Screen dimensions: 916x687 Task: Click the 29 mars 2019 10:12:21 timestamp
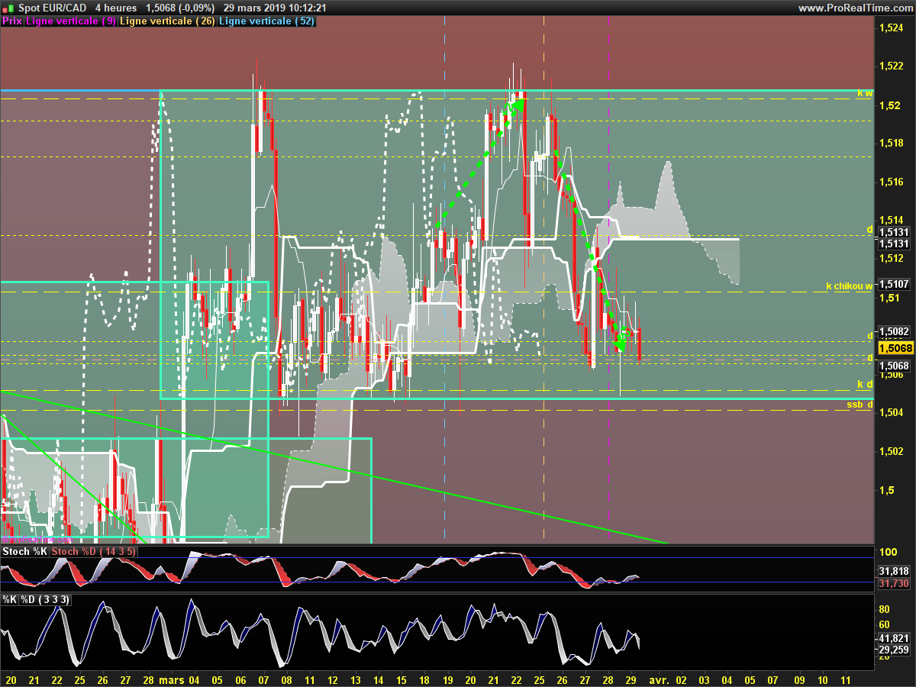[276, 8]
